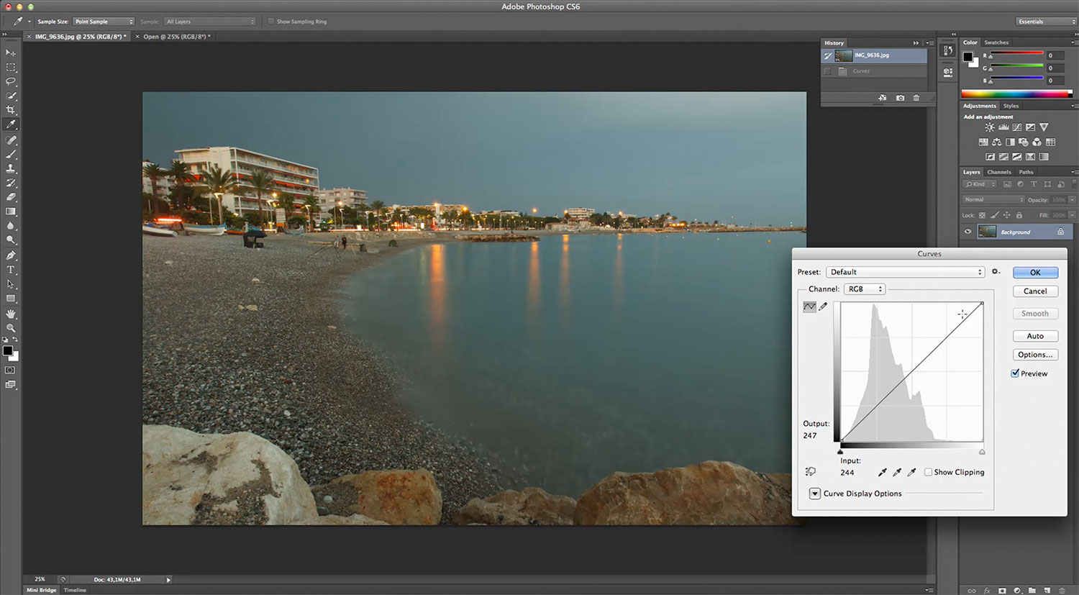Pick the Clone Stamp tool

click(x=11, y=168)
